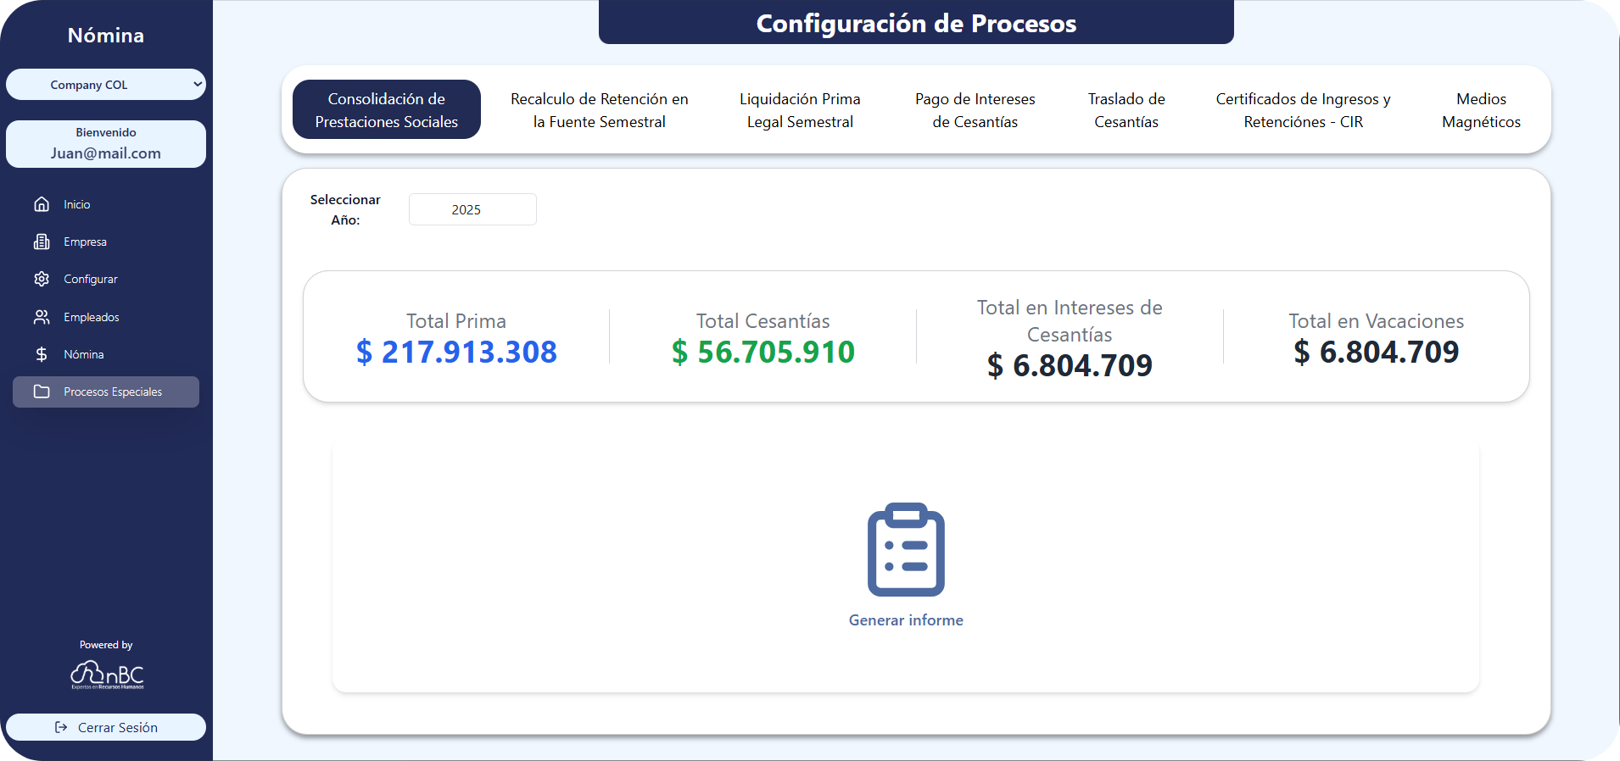1620x761 pixels.
Task: Select Consolidación de Prestaciones Sociales tab
Action: (x=387, y=110)
